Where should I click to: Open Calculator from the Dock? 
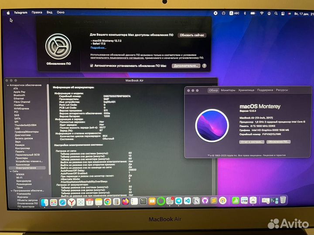point(116,202)
